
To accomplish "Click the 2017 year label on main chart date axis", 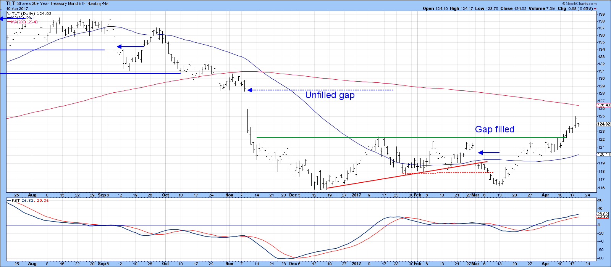I will [356, 195].
